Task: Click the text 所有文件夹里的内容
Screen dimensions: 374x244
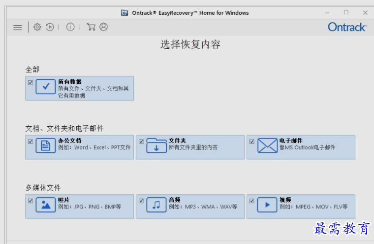Action: click(193, 147)
